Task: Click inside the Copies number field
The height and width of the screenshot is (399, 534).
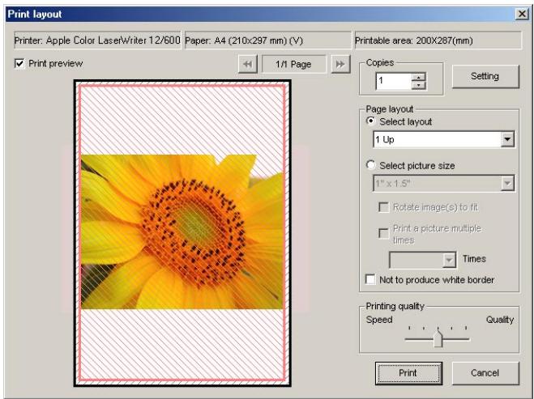Action: tap(394, 81)
